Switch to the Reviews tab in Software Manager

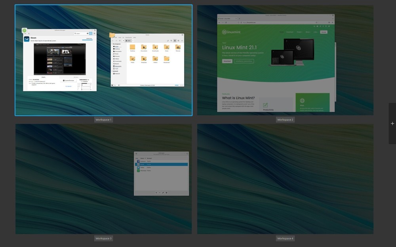coord(76,77)
